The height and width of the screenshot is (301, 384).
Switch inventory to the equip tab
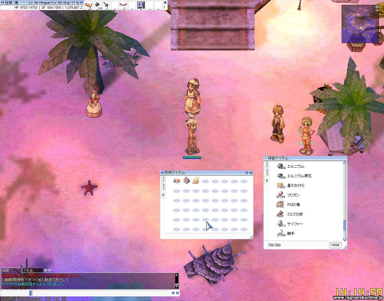(x=163, y=186)
